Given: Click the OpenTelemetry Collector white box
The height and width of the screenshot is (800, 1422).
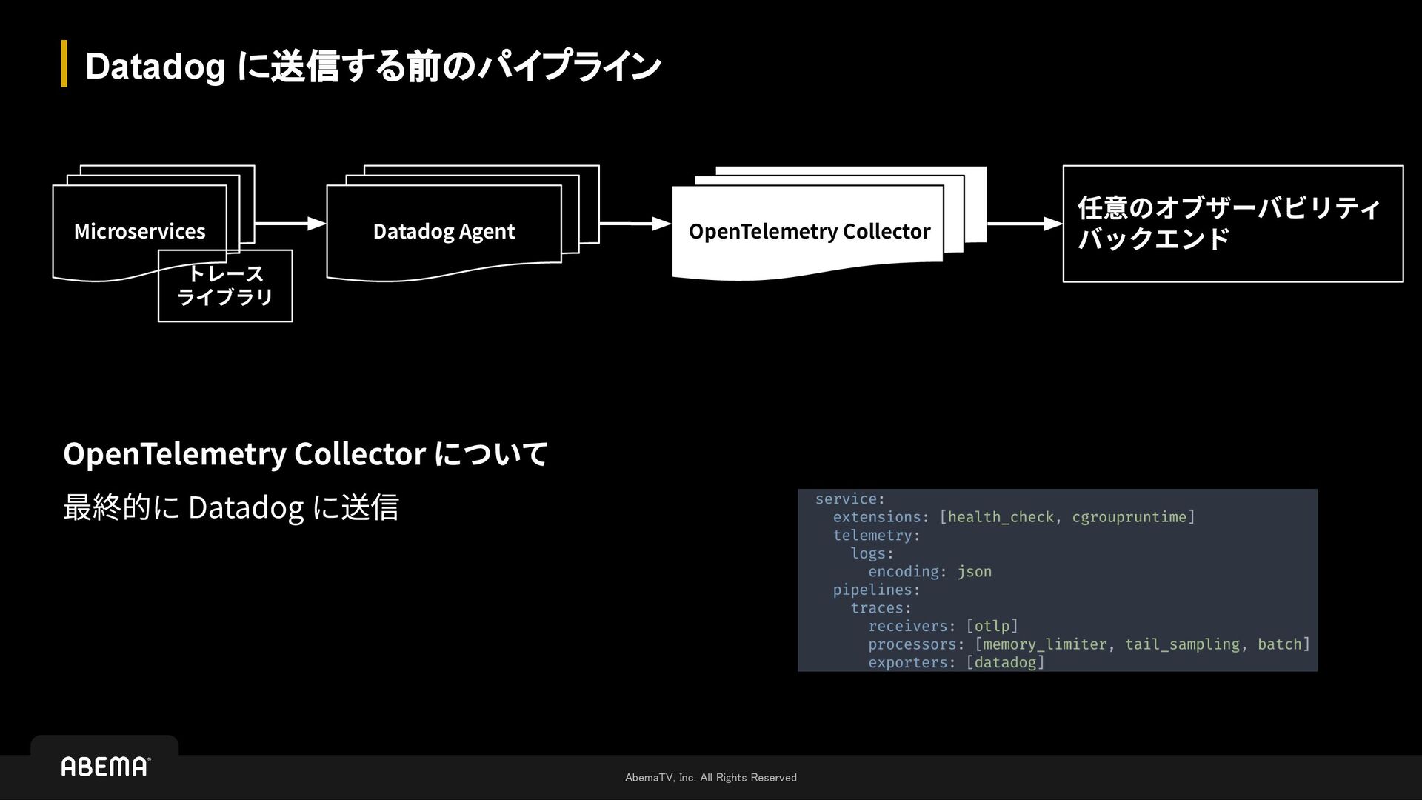Looking at the screenshot, I should click(808, 231).
